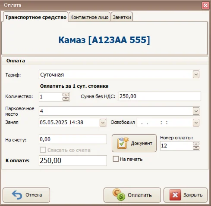
Task: Increase Количество with the up arrow
Action: [x=66, y=95]
